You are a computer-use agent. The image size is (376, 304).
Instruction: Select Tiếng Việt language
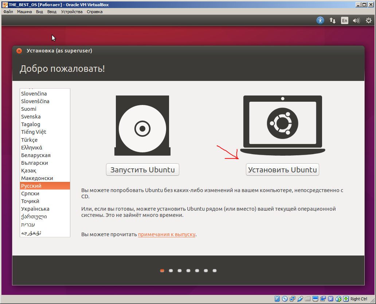[x=45, y=132]
